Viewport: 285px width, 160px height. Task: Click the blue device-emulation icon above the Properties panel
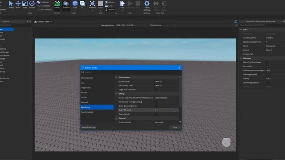(236, 22)
